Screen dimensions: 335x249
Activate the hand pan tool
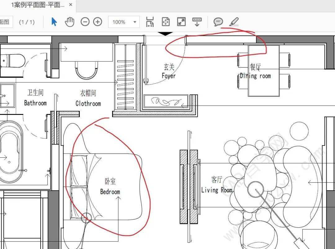(x=69, y=22)
